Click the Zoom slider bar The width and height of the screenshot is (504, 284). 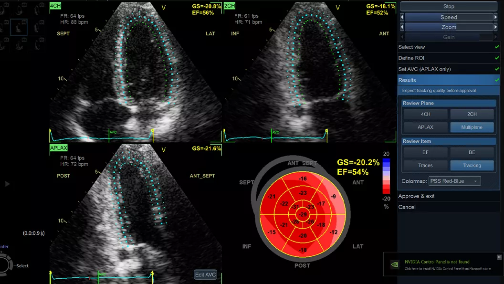449,27
